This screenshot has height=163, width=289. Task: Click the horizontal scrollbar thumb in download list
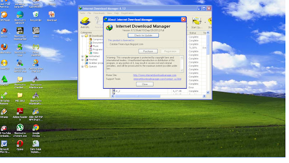pyautogui.click(x=137, y=96)
